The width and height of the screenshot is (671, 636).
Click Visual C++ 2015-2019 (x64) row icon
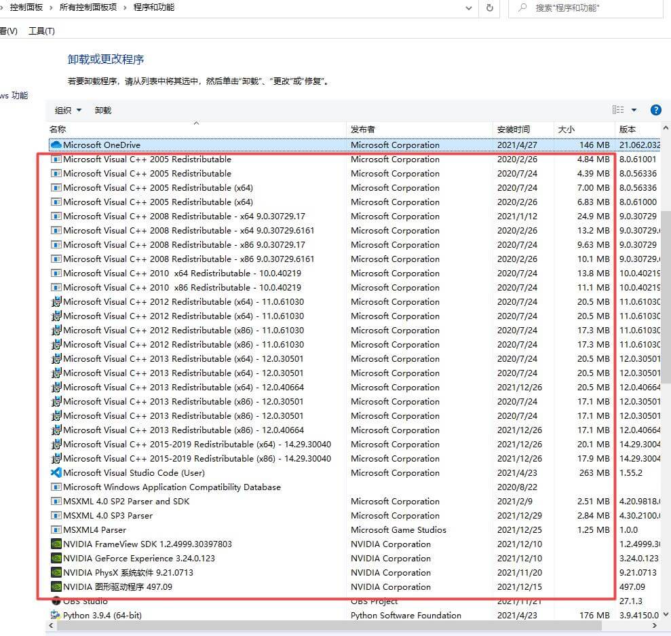pyautogui.click(x=56, y=444)
